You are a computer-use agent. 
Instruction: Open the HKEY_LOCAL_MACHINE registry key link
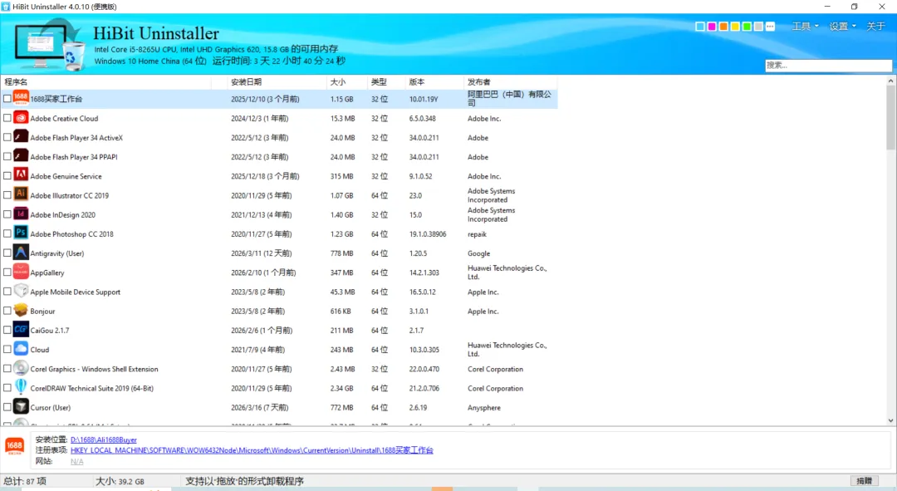(252, 450)
